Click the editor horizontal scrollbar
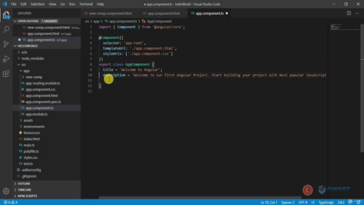Screen dimensions: 364x205 (x=200, y=198)
